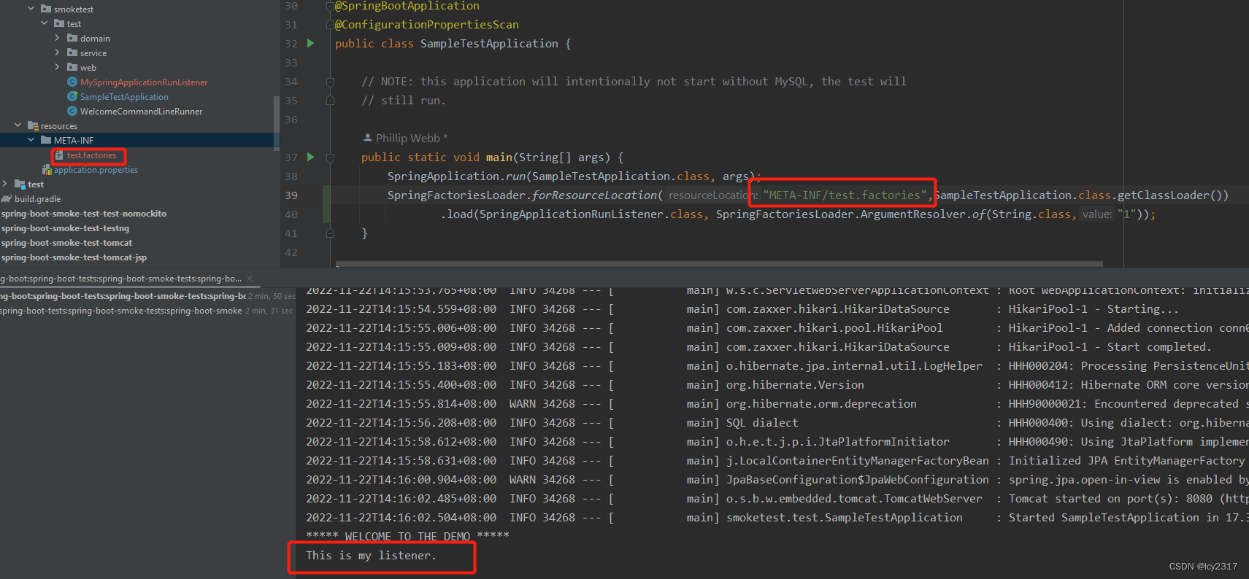Click the editor horizontal scrollbar
The image size is (1249, 579).
[719, 264]
